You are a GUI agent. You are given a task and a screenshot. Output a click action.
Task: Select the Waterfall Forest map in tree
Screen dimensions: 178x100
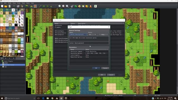[x=13, y=65]
